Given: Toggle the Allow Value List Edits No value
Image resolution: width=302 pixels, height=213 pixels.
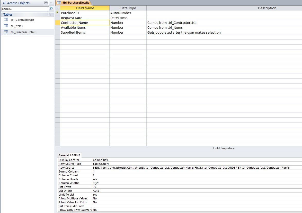Looking at the screenshot, I should pyautogui.click(x=197, y=202).
